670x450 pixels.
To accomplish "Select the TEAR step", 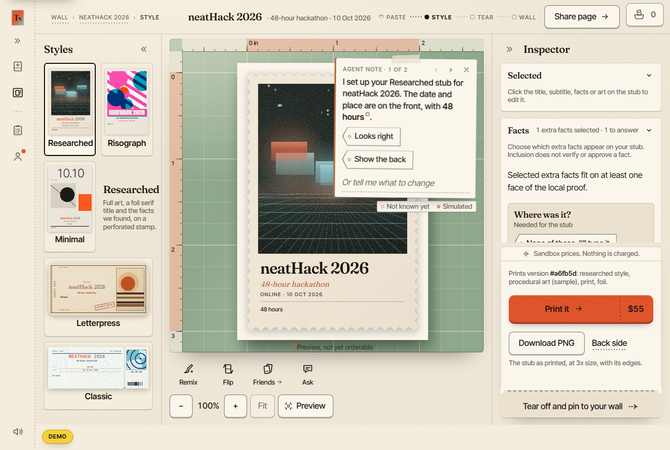I will [x=482, y=17].
